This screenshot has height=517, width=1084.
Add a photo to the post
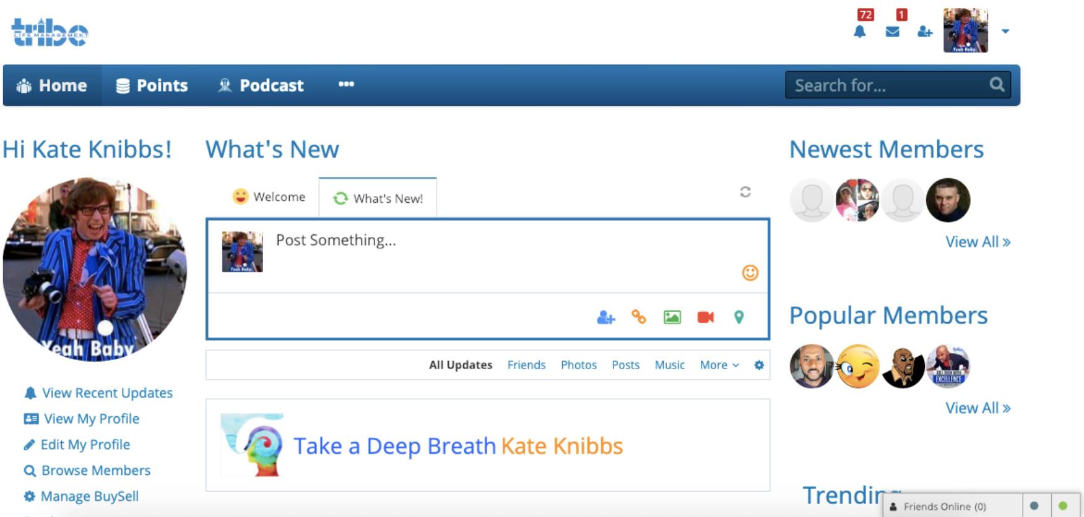coord(672,318)
